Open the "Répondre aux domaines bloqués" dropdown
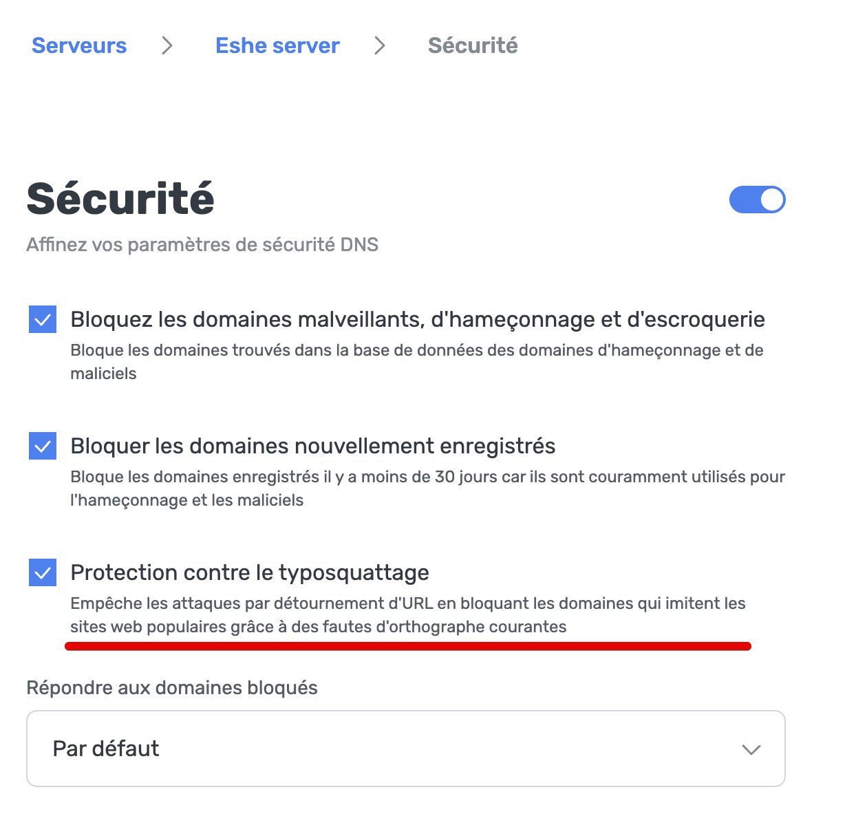856x827 pixels. [x=405, y=749]
